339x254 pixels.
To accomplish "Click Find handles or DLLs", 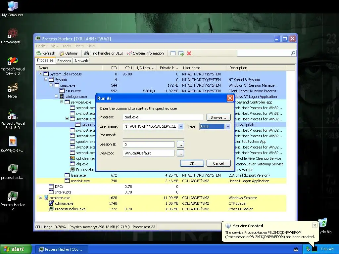I will pyautogui.click(x=104, y=53).
